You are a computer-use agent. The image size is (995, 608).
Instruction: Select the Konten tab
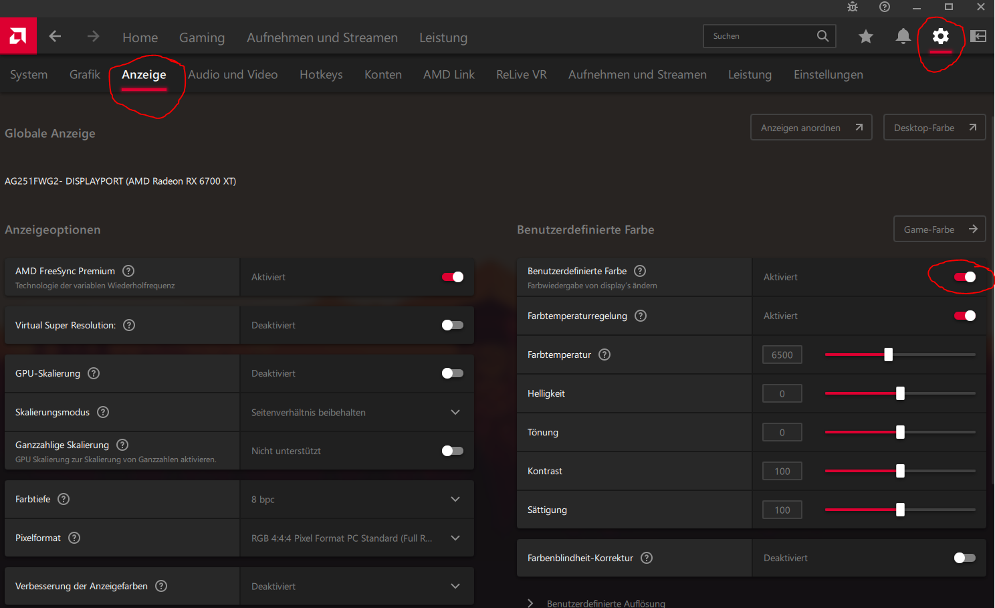[x=383, y=74]
